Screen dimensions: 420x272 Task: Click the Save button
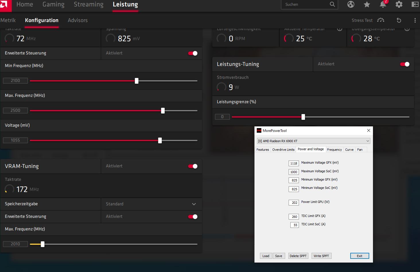279,256
